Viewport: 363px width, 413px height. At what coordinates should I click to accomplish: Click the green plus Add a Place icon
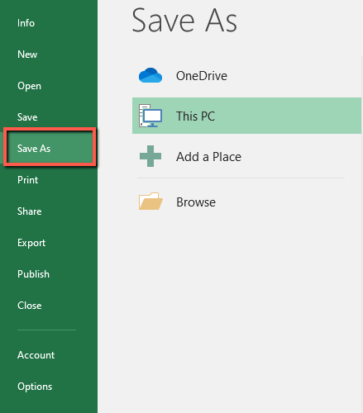pyautogui.click(x=150, y=156)
